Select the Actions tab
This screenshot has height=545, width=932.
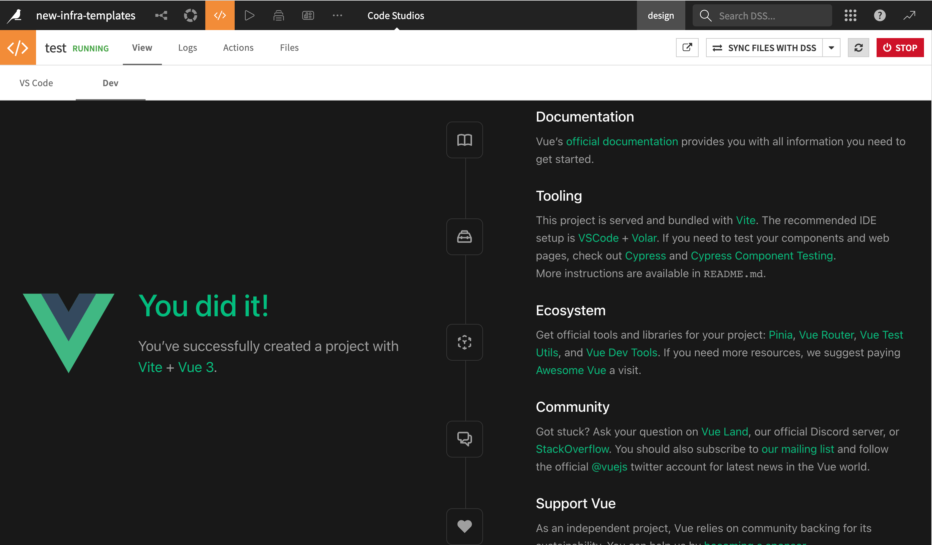point(237,47)
